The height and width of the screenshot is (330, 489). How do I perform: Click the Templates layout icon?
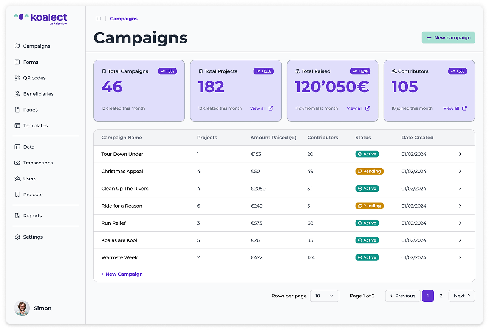17,125
